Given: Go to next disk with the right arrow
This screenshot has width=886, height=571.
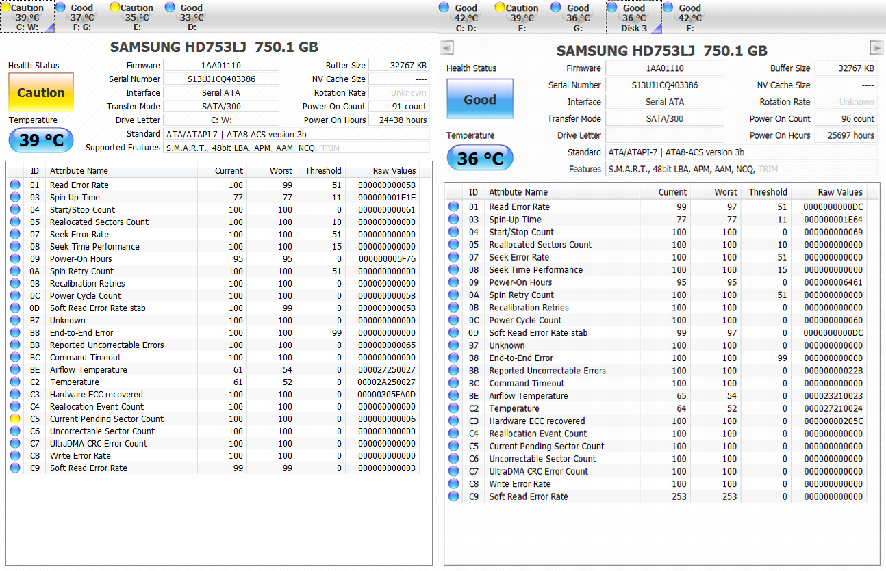Looking at the screenshot, I should pos(876,47).
